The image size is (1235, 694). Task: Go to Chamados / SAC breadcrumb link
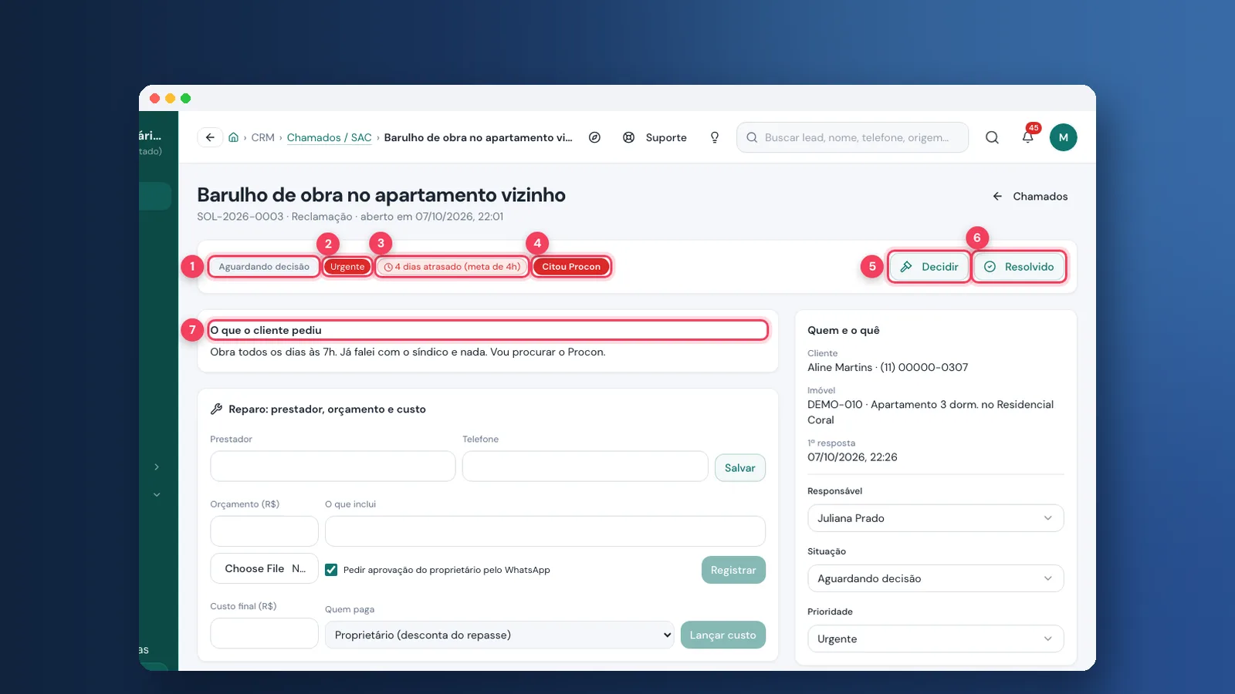pyautogui.click(x=329, y=137)
